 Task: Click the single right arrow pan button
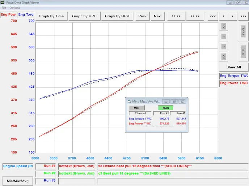click(233, 16)
